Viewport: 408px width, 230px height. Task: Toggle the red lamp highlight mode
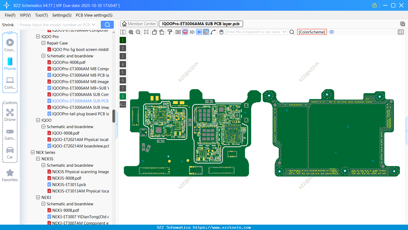click(x=185, y=32)
